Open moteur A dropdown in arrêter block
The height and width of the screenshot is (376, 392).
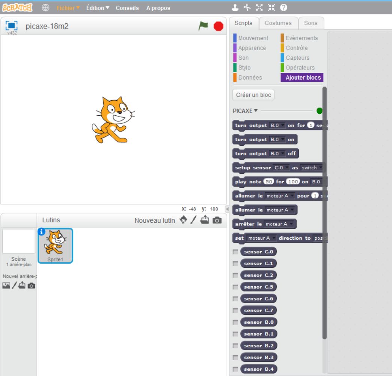coord(291,224)
